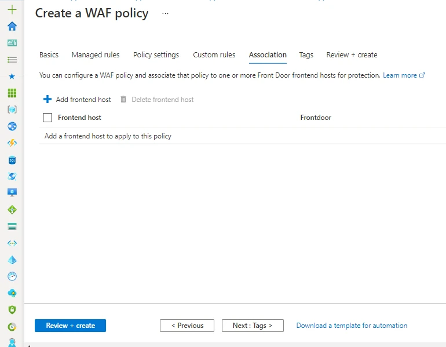
Task: Click Add frontend host
Action: (78, 100)
